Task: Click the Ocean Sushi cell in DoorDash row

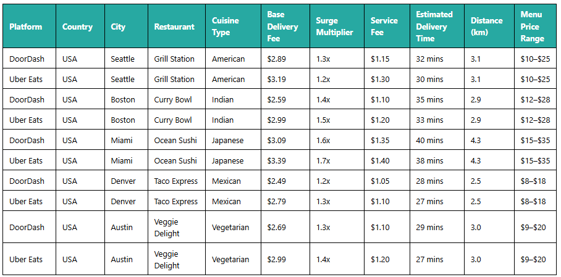Action: (175, 140)
